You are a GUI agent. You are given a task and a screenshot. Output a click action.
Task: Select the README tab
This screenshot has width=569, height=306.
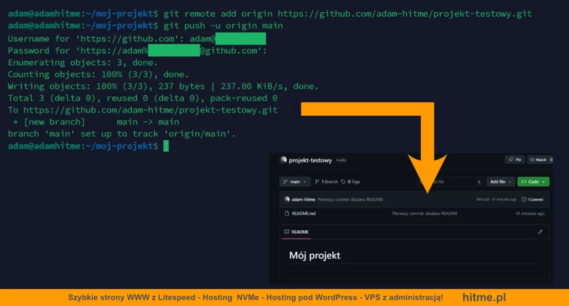[x=297, y=232]
